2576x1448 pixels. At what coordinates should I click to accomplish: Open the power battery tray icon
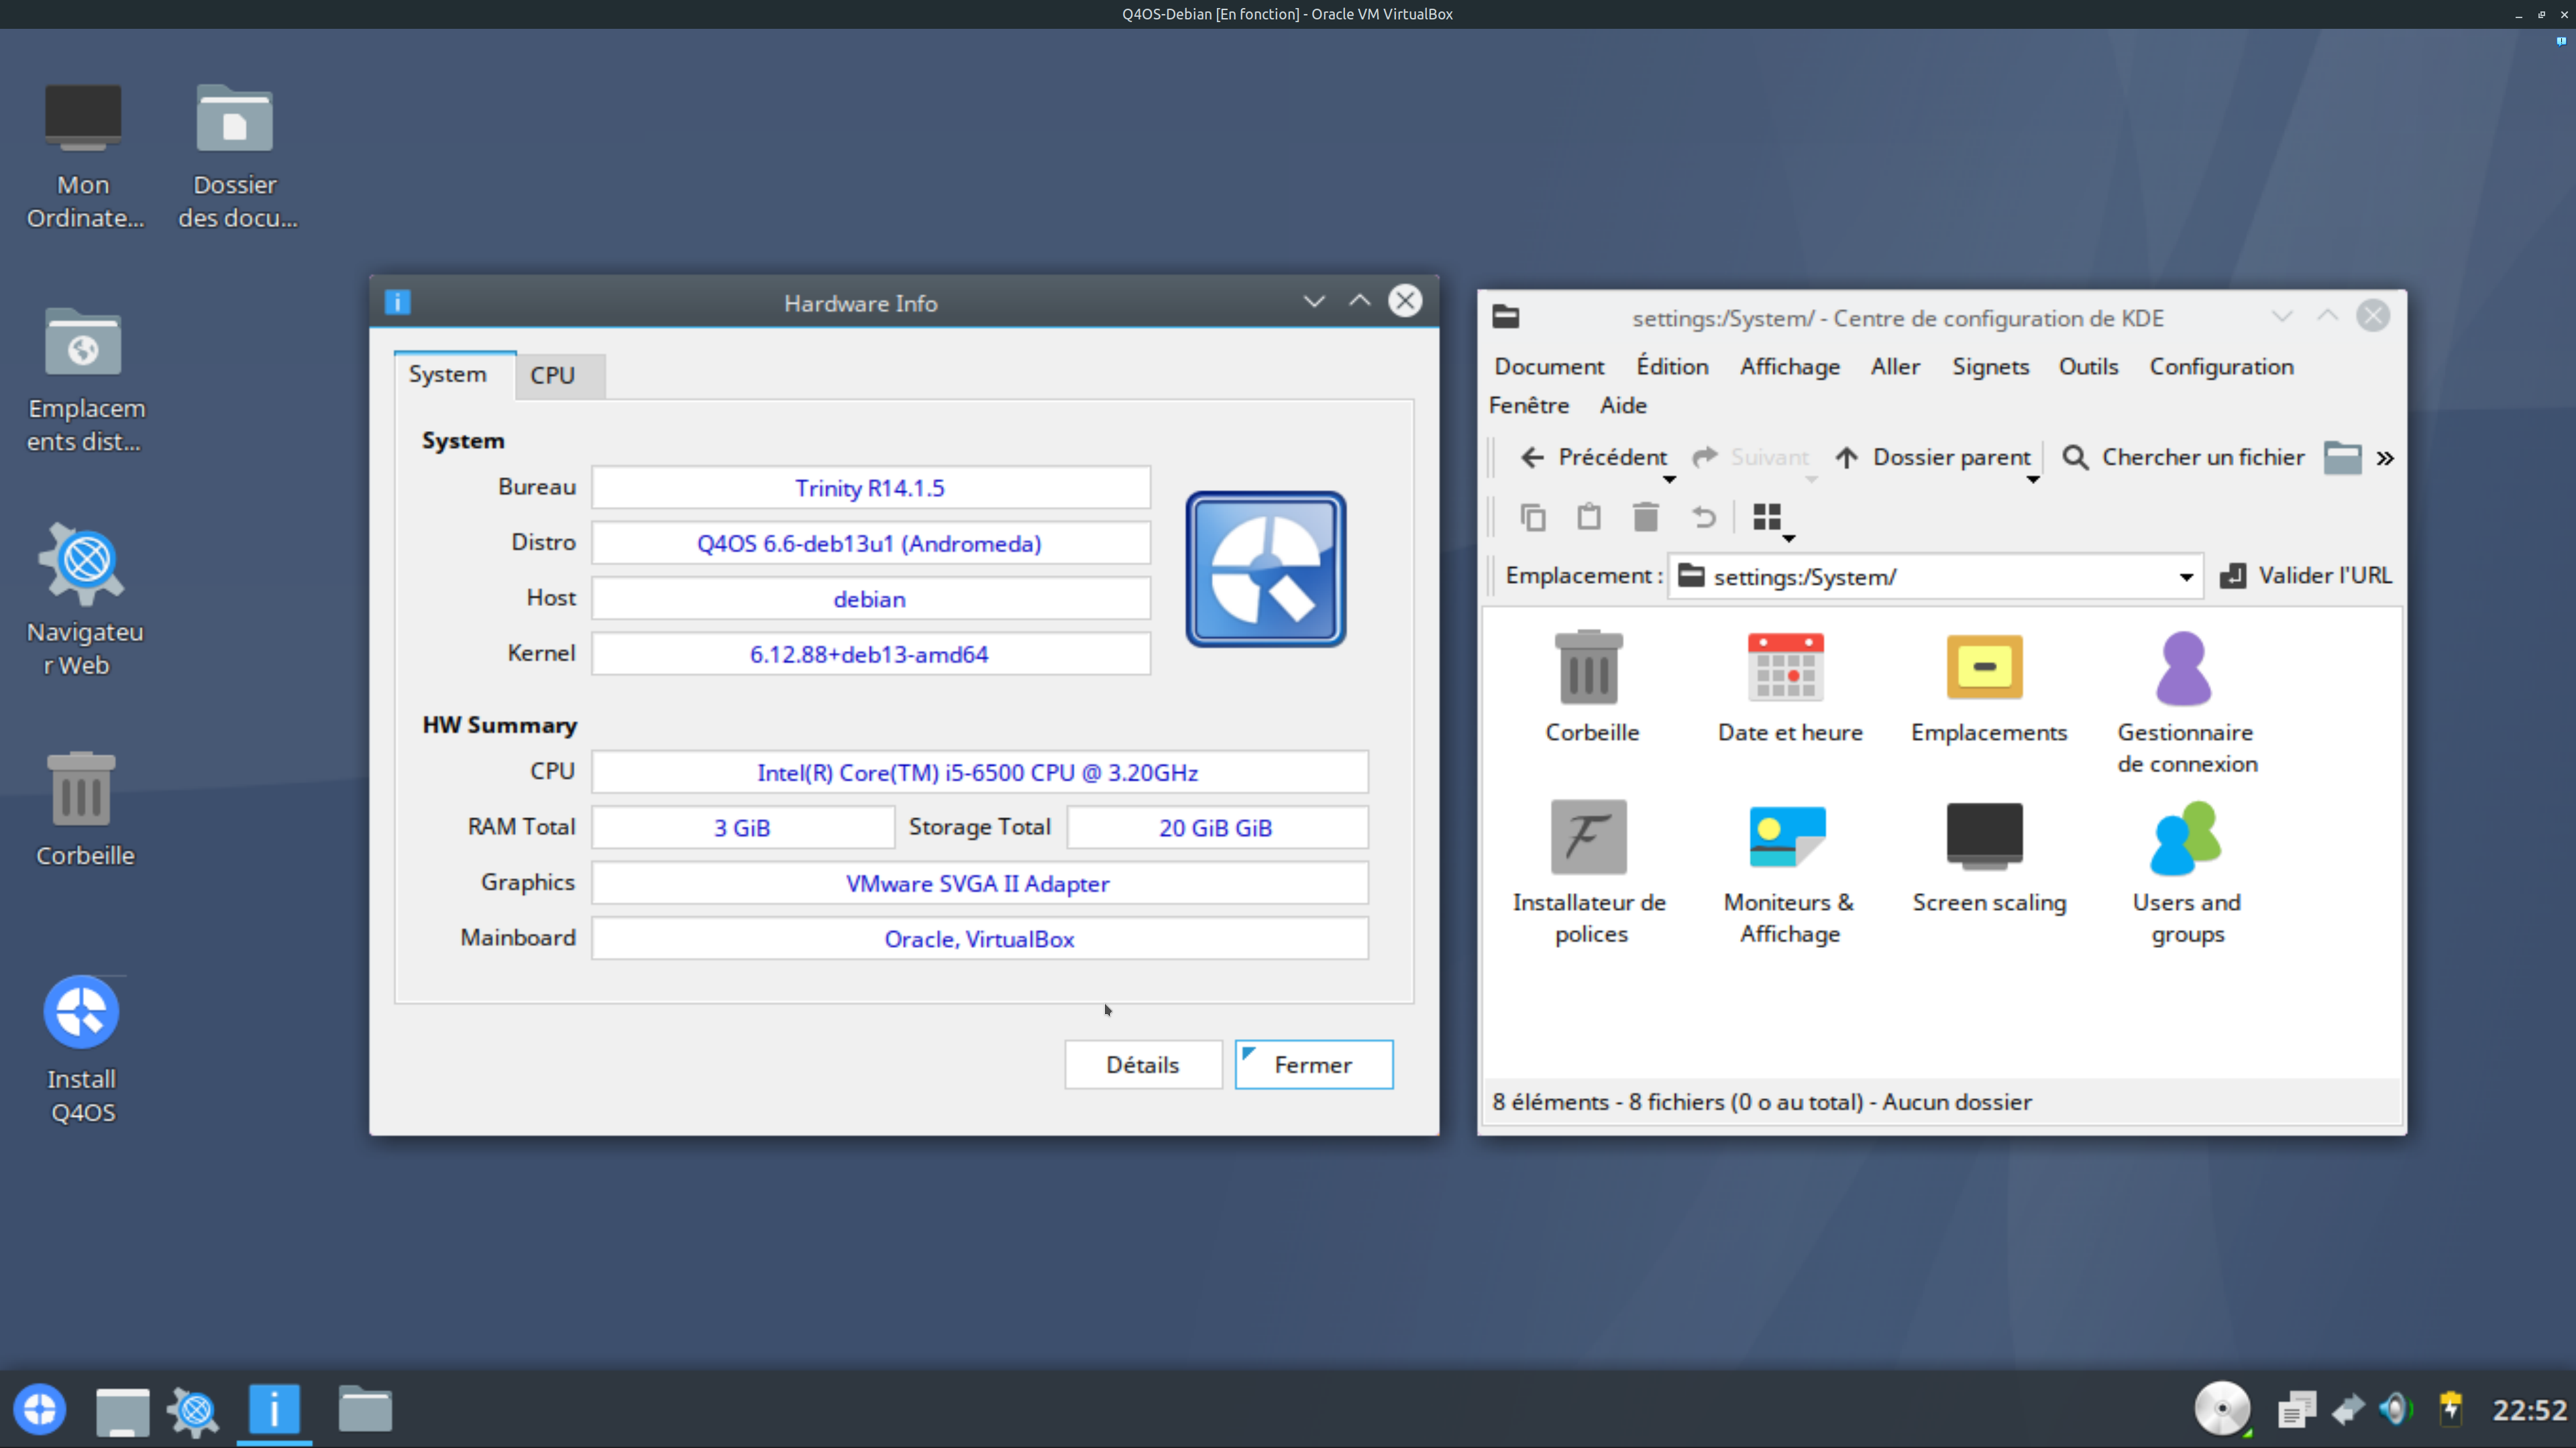pyautogui.click(x=2450, y=1409)
